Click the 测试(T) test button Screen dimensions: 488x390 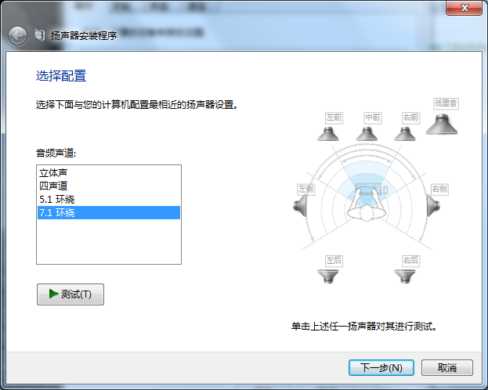click(x=70, y=294)
